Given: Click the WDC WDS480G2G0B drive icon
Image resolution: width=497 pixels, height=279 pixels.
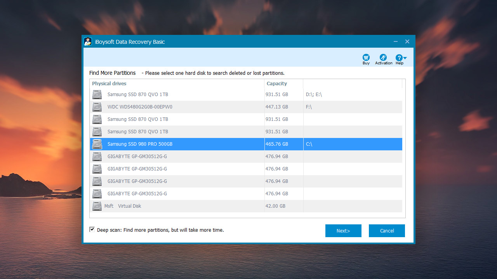Looking at the screenshot, I should click(97, 107).
